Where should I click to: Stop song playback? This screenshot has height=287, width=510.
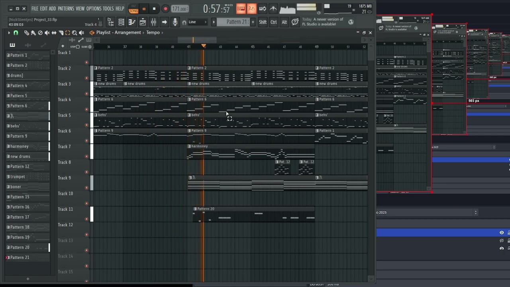[154, 9]
